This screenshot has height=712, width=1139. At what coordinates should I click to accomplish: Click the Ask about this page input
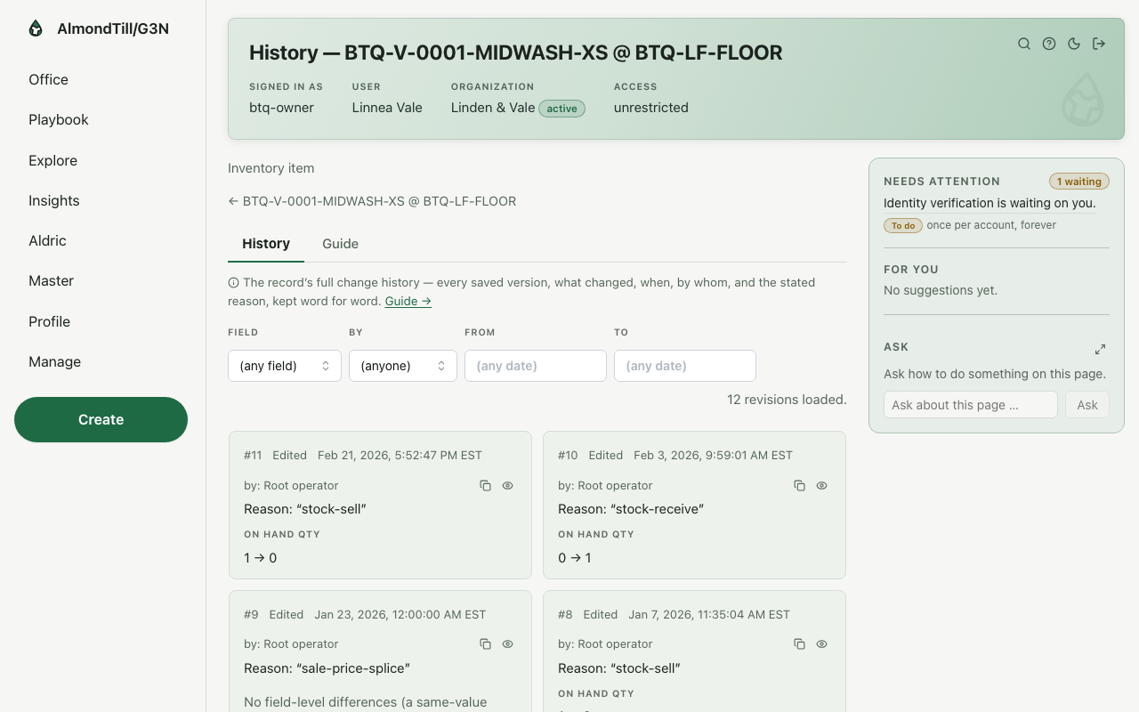(x=971, y=405)
